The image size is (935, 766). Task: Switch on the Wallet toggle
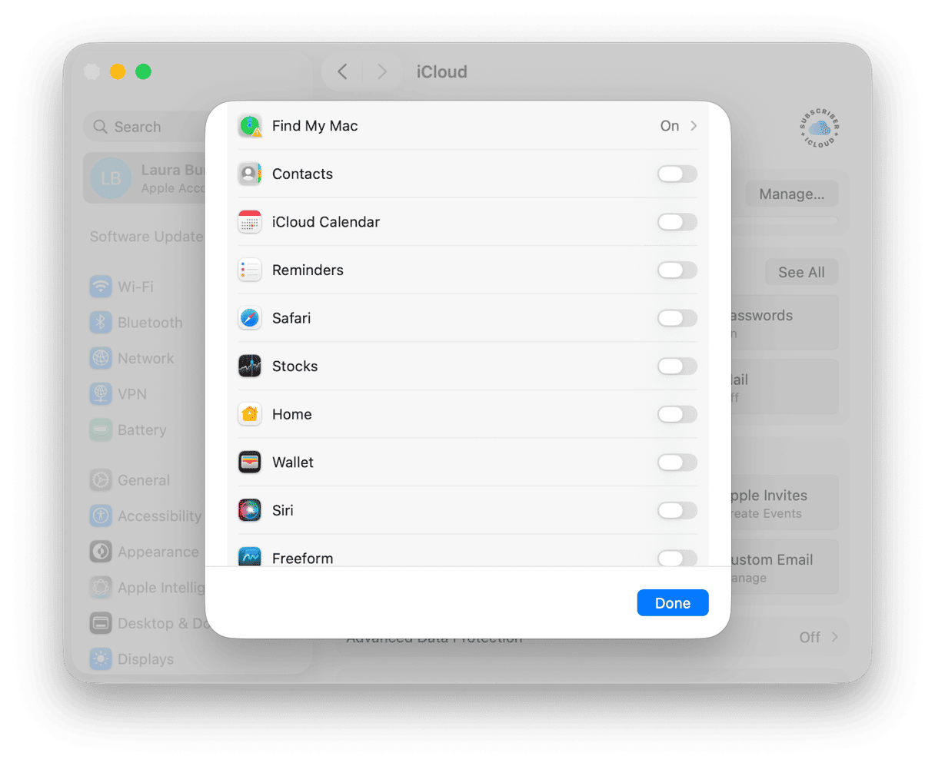tap(677, 462)
